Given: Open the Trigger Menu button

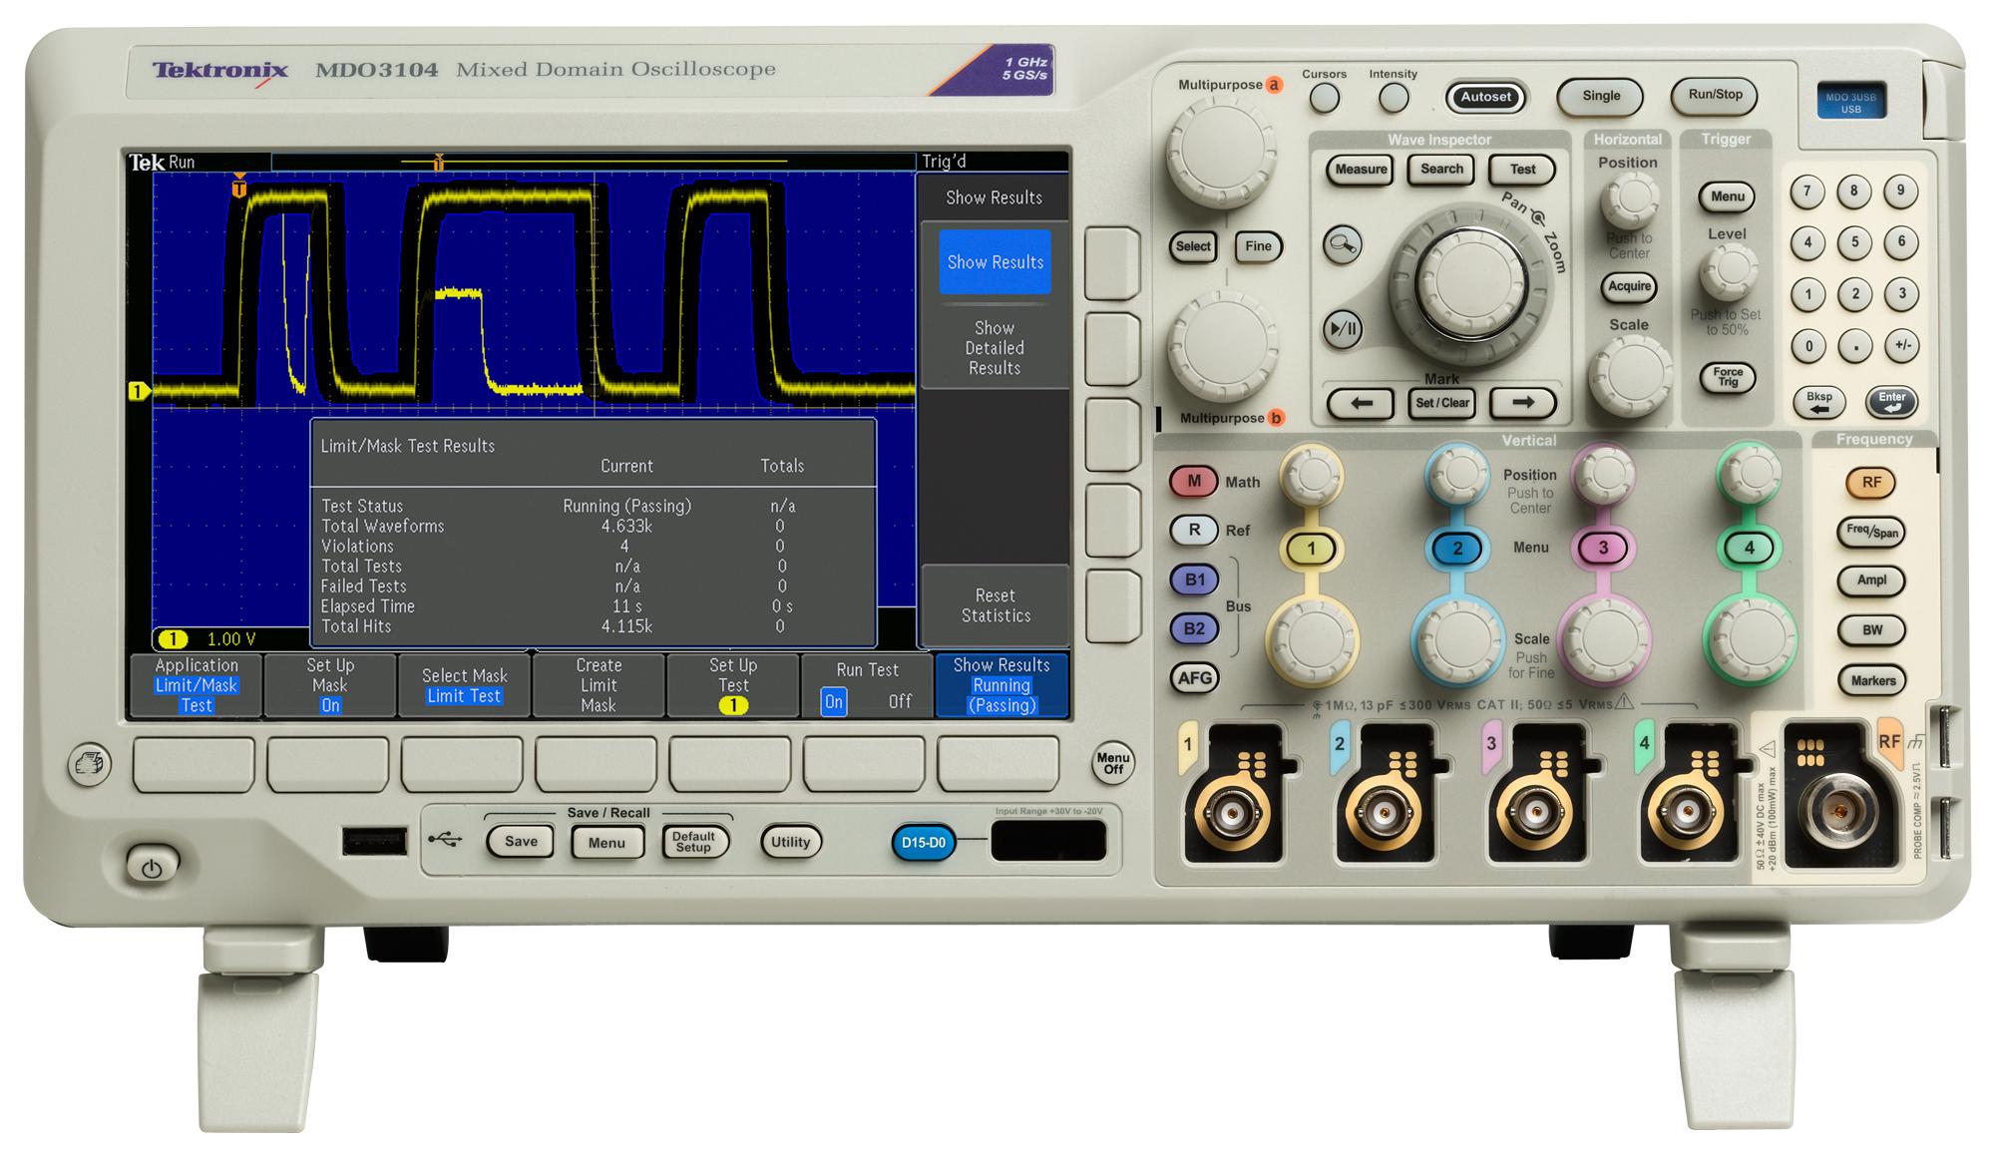Looking at the screenshot, I should tap(1727, 196).
